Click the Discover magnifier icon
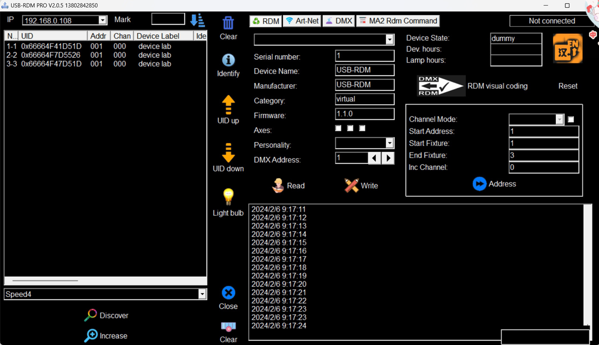Viewport: 599px width, 345px height. 91,315
